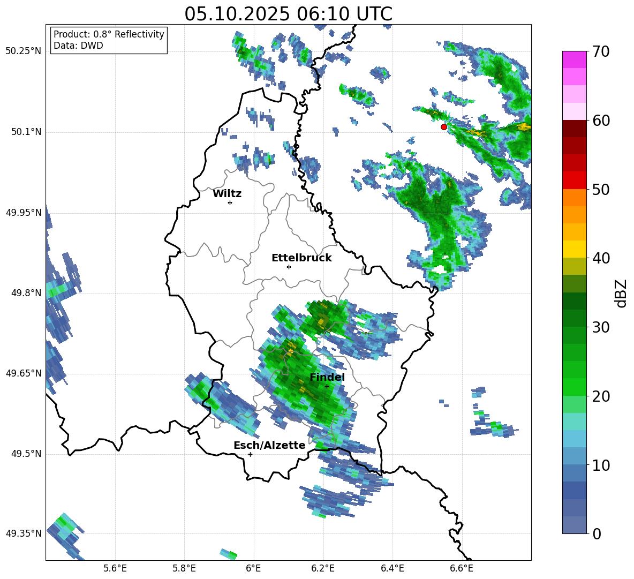Click the colorbar value 50

pyautogui.click(x=601, y=189)
